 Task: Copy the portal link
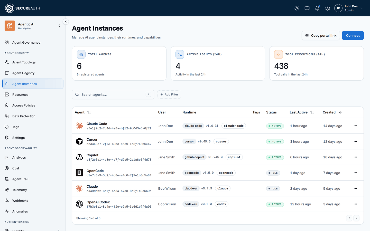coord(321,35)
